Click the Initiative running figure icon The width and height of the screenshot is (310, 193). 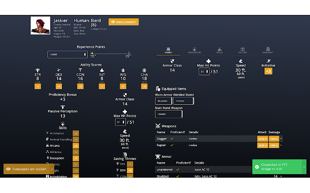[x=268, y=61]
